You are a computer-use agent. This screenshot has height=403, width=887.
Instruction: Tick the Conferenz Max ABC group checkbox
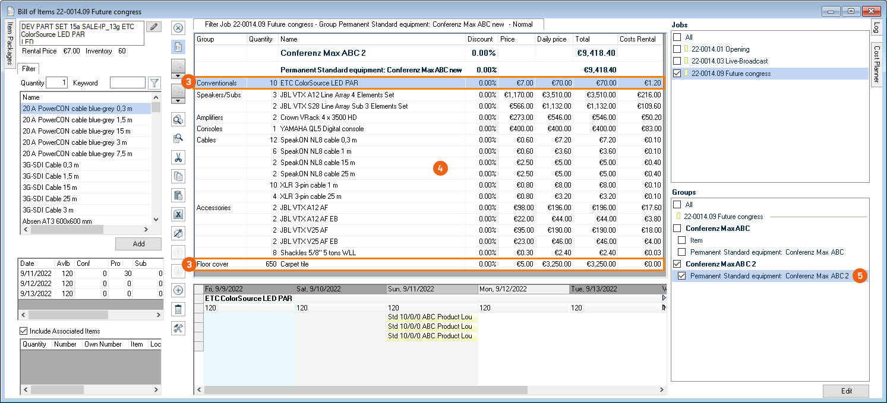(x=677, y=229)
